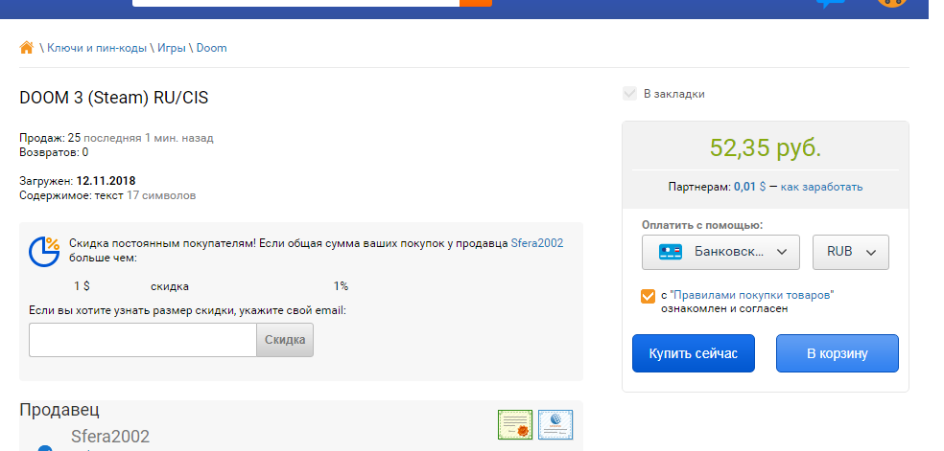Open seller's blue WebMoney certificate badge
This screenshot has height=451, width=944.
click(x=555, y=425)
